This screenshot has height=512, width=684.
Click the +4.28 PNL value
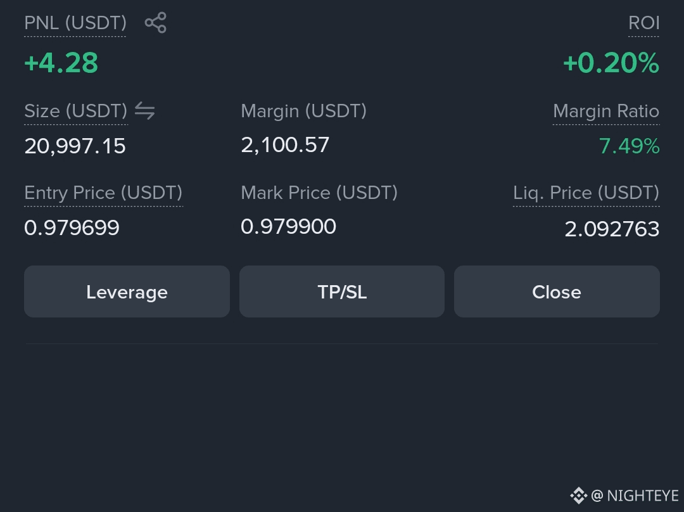(61, 63)
